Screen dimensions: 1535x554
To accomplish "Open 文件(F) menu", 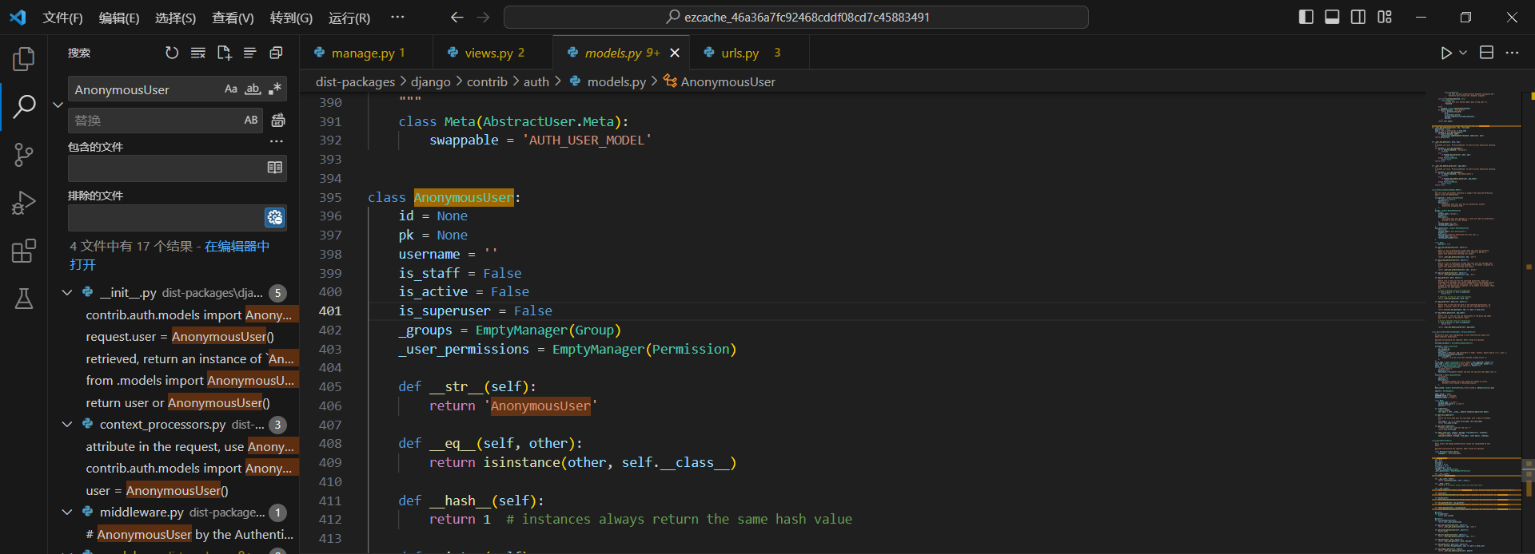I will tap(62, 18).
